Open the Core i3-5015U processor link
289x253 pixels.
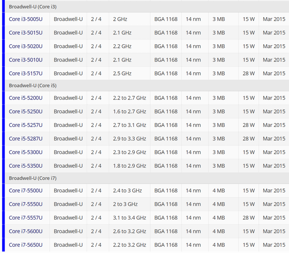(26, 33)
